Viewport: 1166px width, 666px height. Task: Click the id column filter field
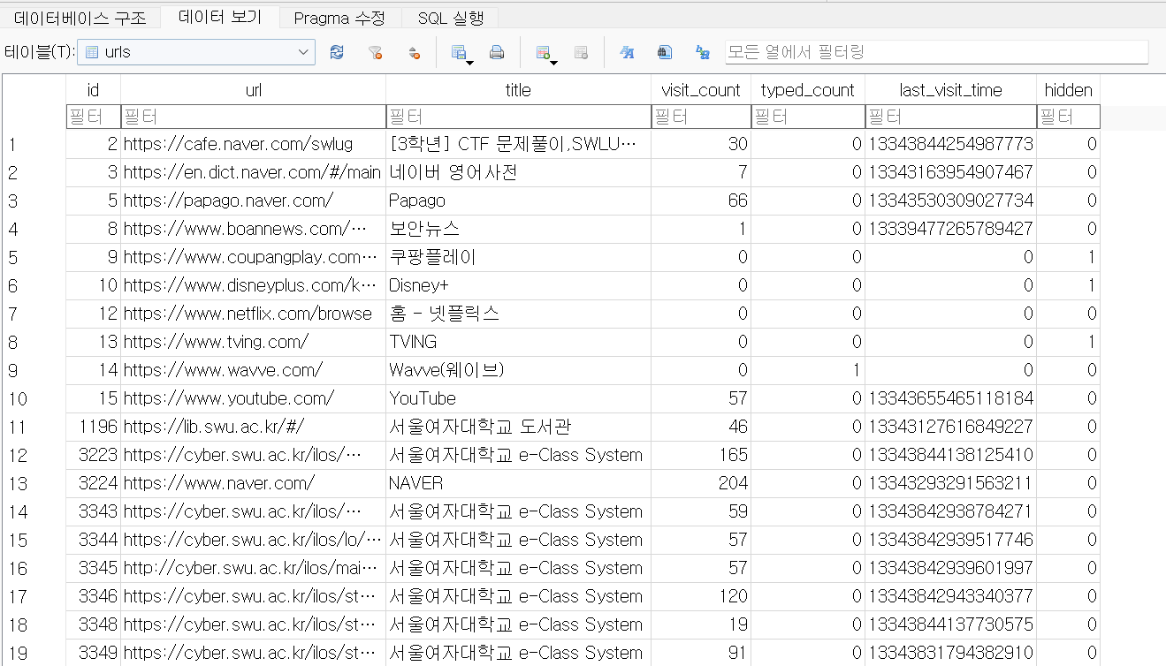click(93, 117)
